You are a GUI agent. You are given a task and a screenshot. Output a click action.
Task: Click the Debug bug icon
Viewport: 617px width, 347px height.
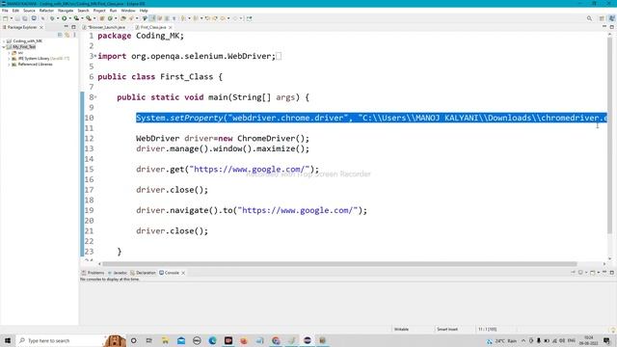pos(52,18)
